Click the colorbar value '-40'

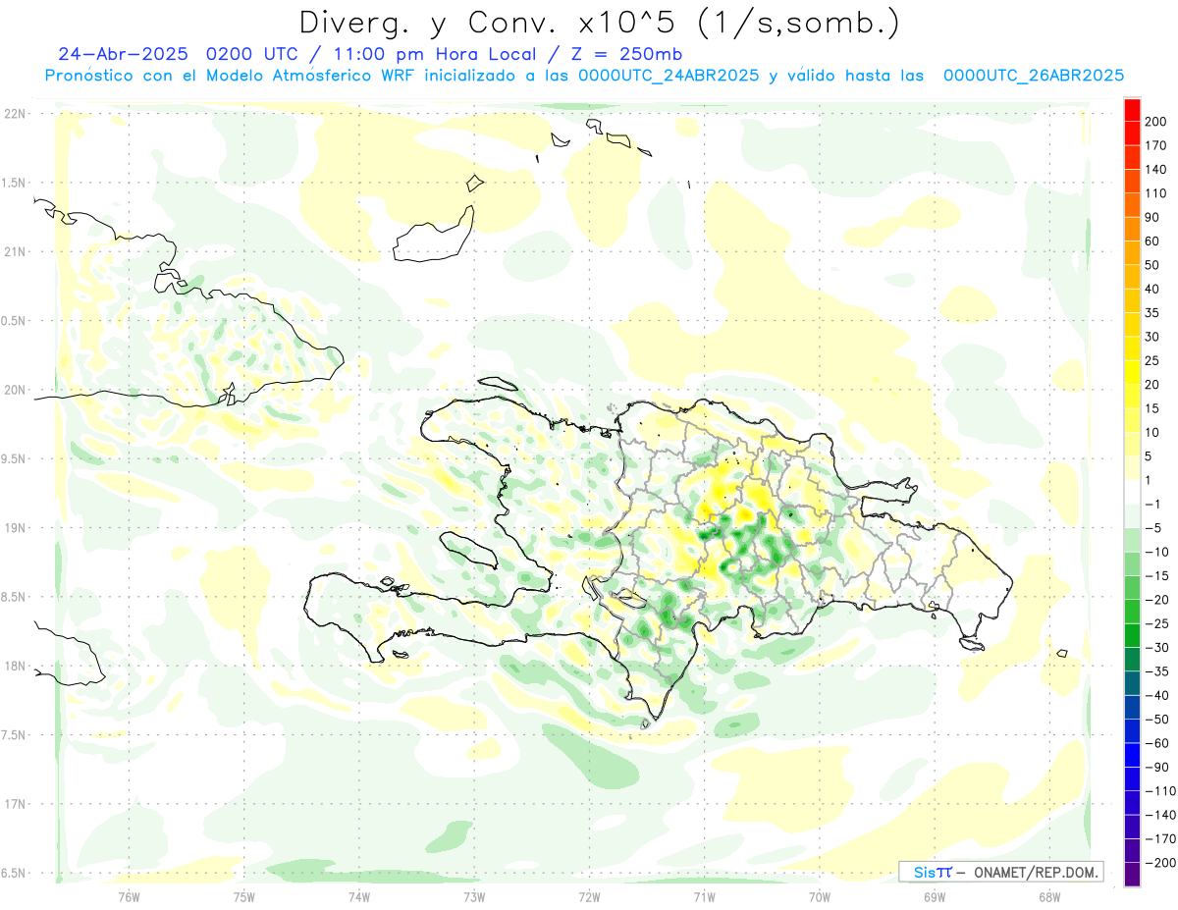point(1155,695)
